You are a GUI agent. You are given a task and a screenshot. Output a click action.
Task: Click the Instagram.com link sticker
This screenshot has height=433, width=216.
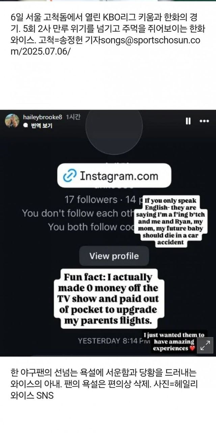tap(114, 176)
